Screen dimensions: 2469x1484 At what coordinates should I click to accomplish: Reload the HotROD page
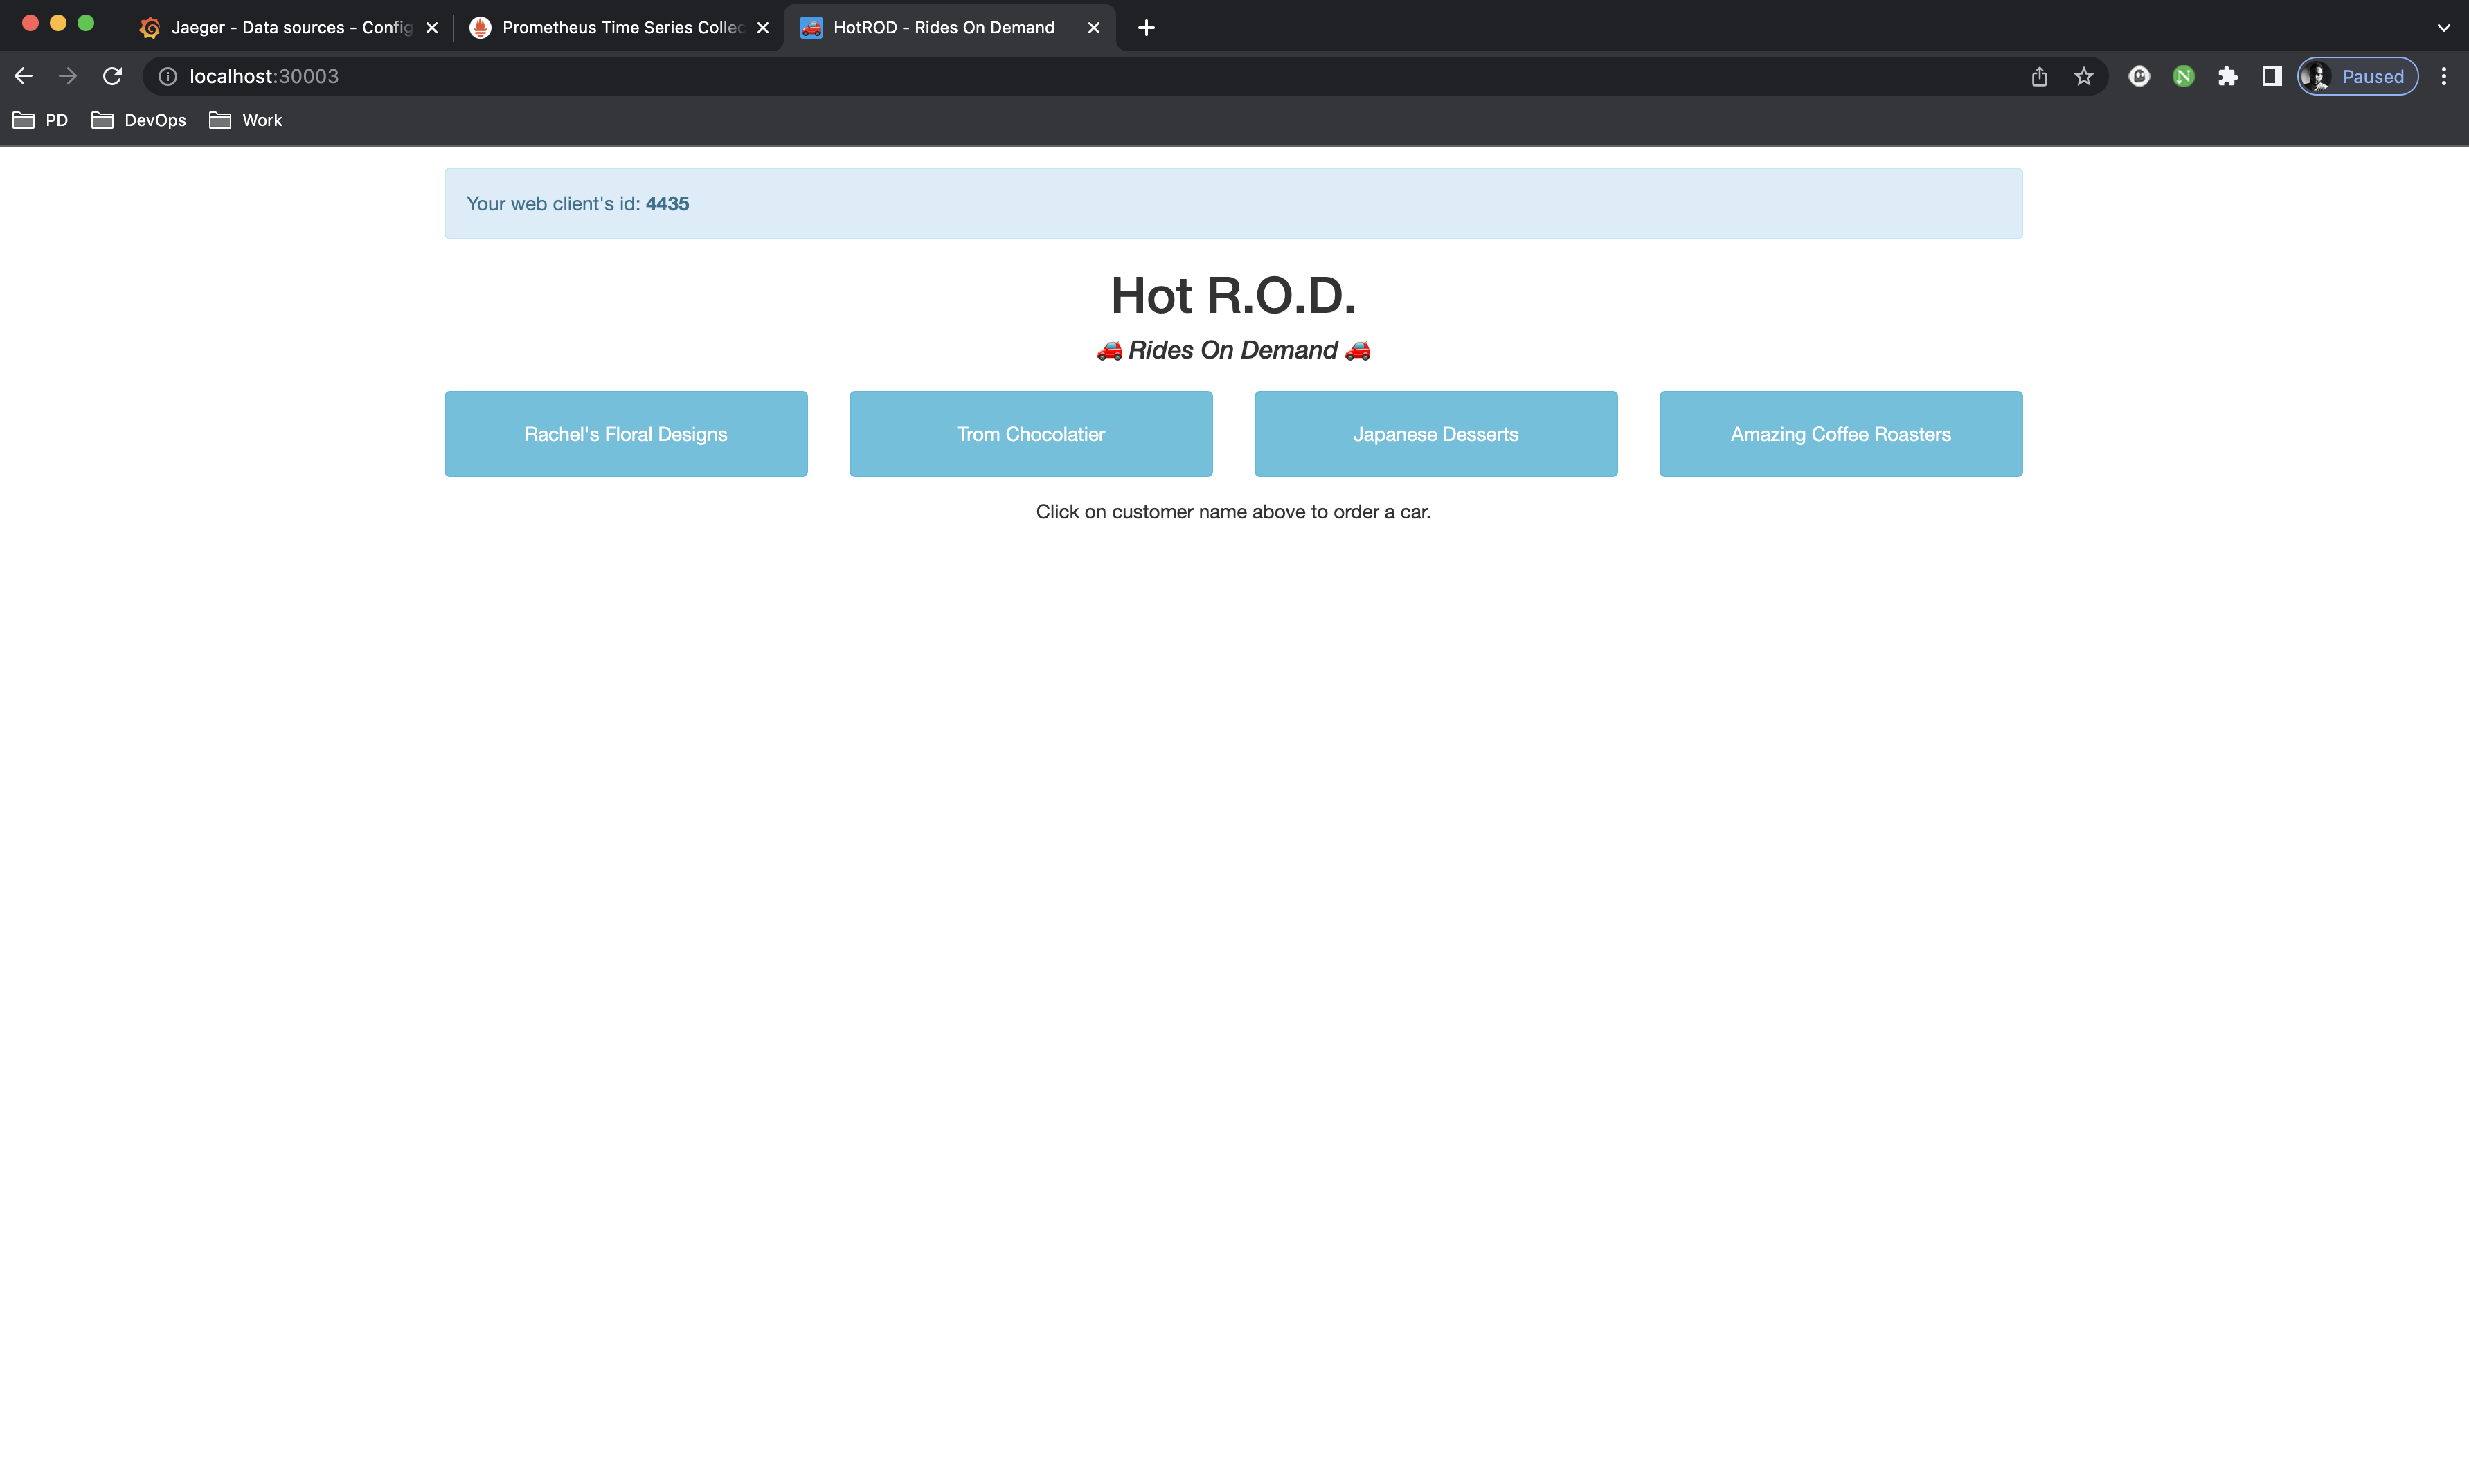click(x=112, y=76)
